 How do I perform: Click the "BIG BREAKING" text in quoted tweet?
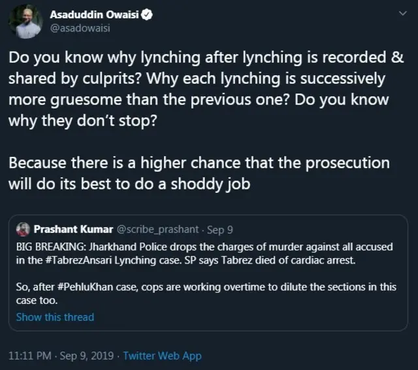point(49,245)
